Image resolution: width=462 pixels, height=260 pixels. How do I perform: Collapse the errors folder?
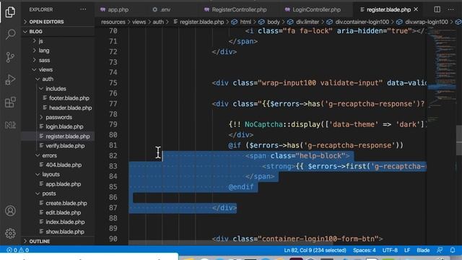tap(49, 155)
